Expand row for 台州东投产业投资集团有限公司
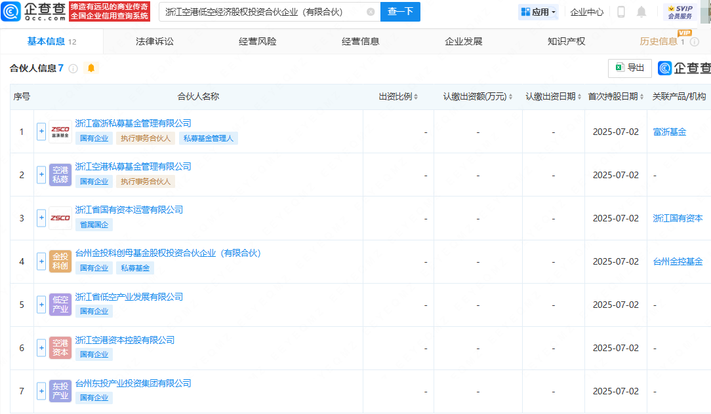The width and height of the screenshot is (711, 414). coord(41,391)
